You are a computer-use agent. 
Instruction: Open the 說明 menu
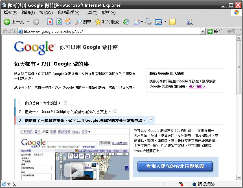tap(109, 12)
